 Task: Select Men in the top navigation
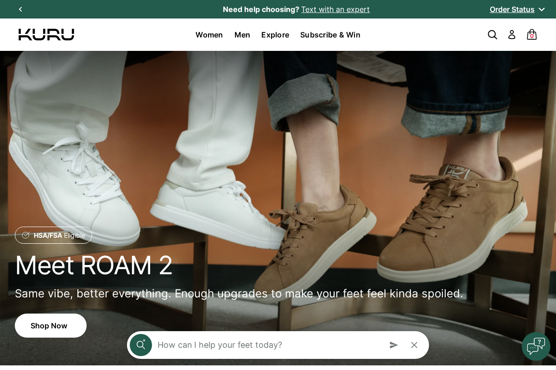(x=242, y=35)
